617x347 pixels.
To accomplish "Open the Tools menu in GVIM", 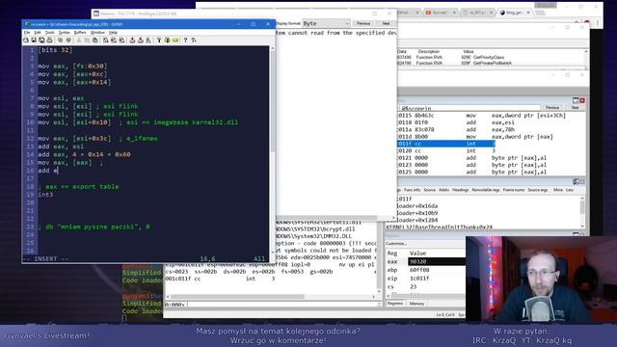I will pyautogui.click(x=50, y=33).
